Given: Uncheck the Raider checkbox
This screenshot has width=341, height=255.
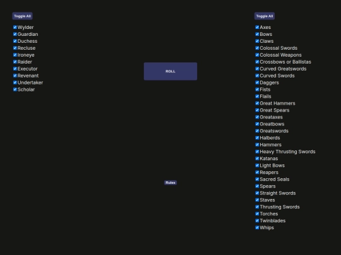Looking at the screenshot, I should click(x=15, y=62).
